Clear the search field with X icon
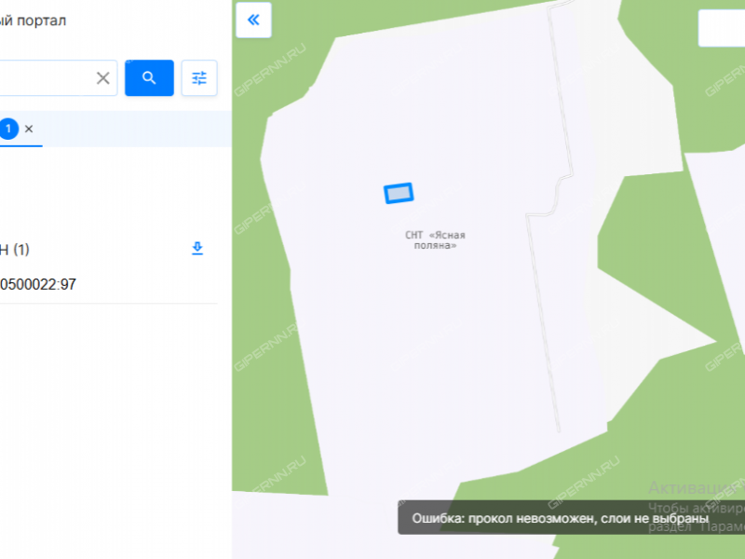 (103, 78)
